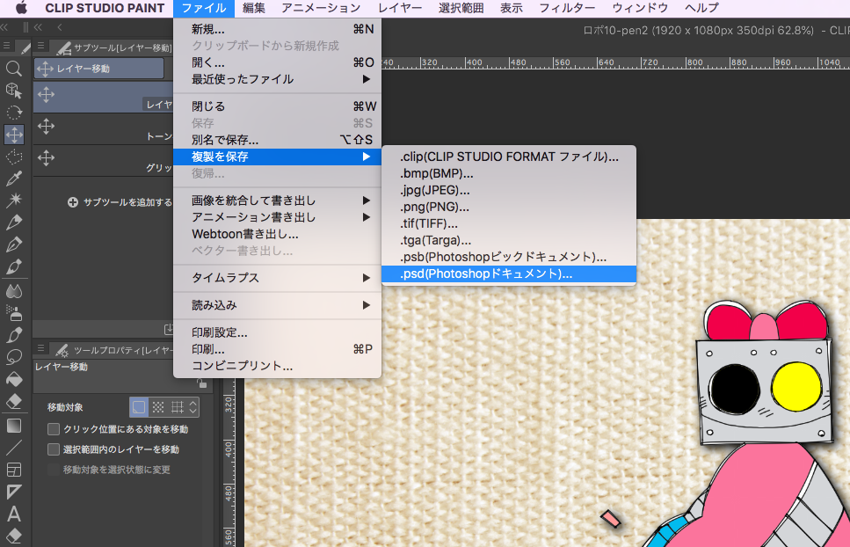Select the Fill bucket tool
850x547 pixels.
(13, 378)
